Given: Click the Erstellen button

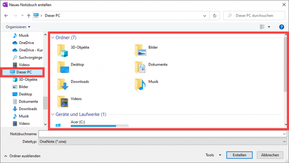Looking at the screenshot, I should (x=240, y=155).
